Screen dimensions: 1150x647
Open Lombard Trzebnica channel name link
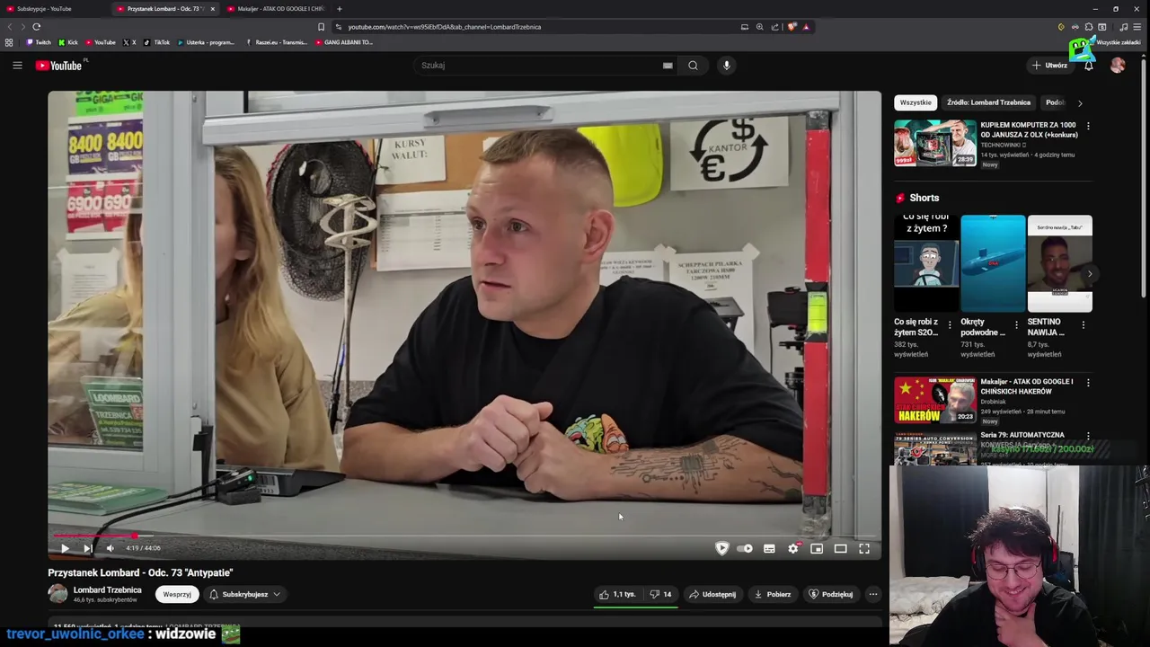(x=107, y=589)
